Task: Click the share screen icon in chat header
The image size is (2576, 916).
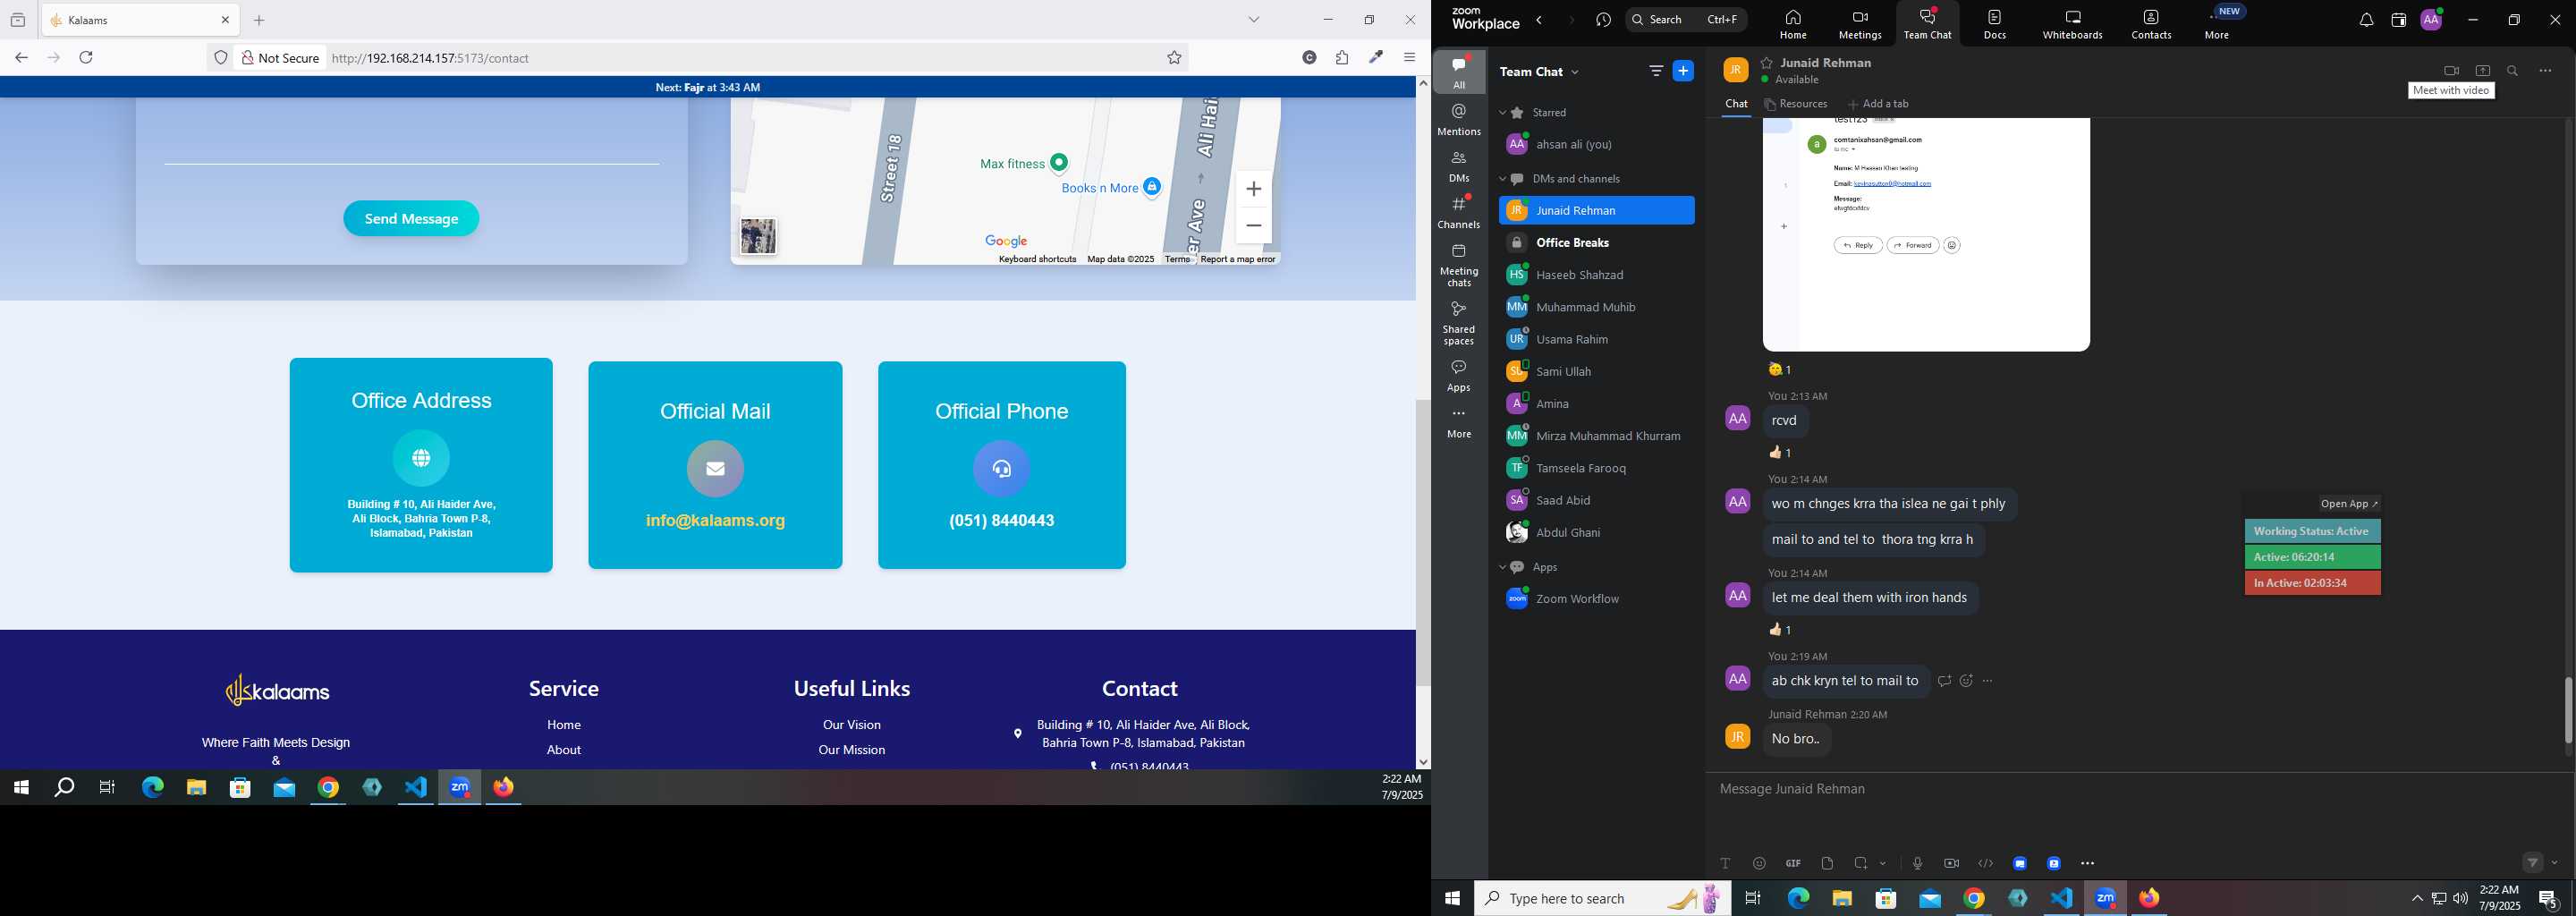Action: pyautogui.click(x=2482, y=71)
